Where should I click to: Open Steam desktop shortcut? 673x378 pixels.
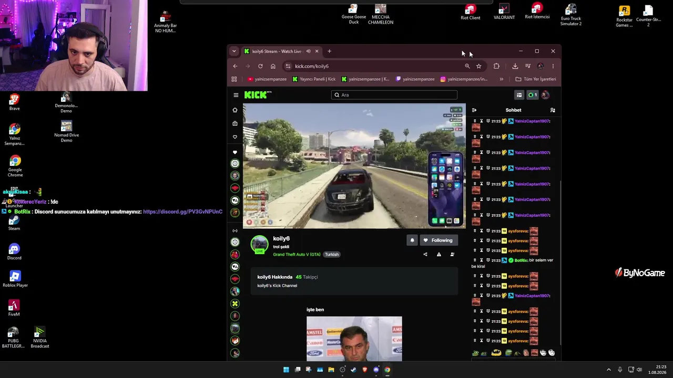[14, 223]
